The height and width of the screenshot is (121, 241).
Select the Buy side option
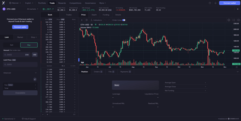[x=29, y=45]
